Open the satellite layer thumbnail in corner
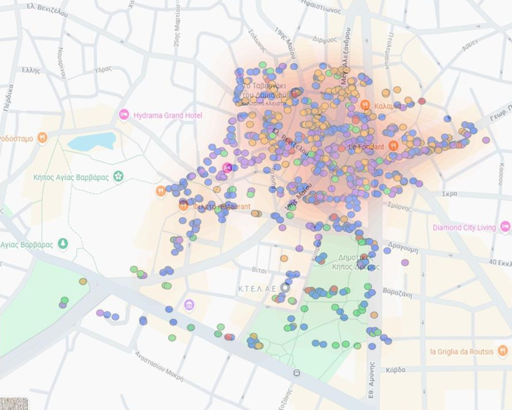The width and height of the screenshot is (512, 410). (14, 404)
